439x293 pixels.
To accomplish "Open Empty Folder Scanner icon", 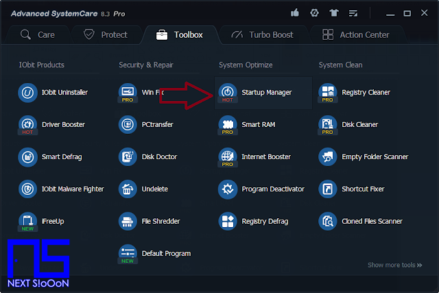I will tap(328, 157).
